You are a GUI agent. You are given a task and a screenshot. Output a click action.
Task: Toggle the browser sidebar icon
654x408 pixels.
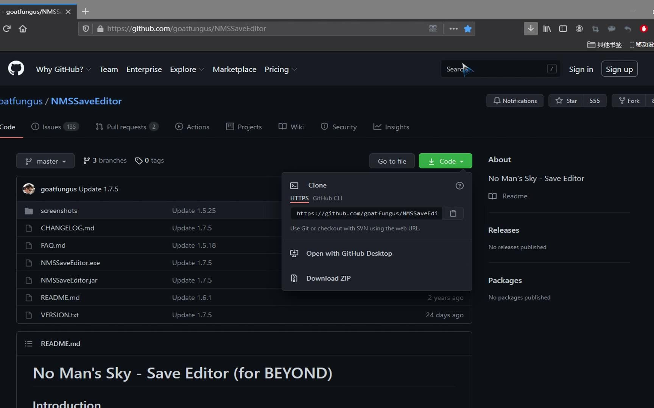563,29
